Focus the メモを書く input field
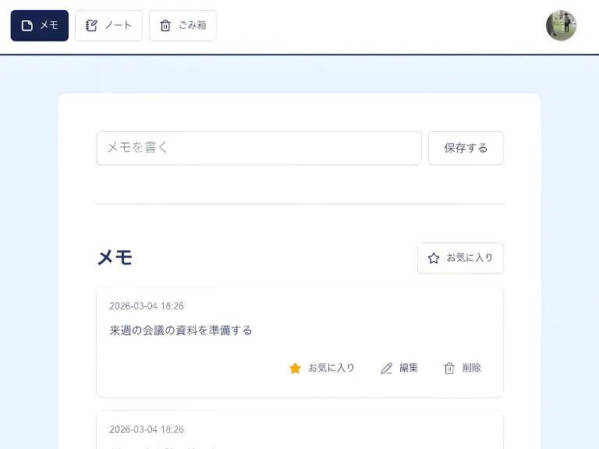 pos(259,148)
